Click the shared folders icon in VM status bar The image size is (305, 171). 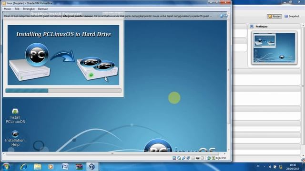[x=193, y=158]
